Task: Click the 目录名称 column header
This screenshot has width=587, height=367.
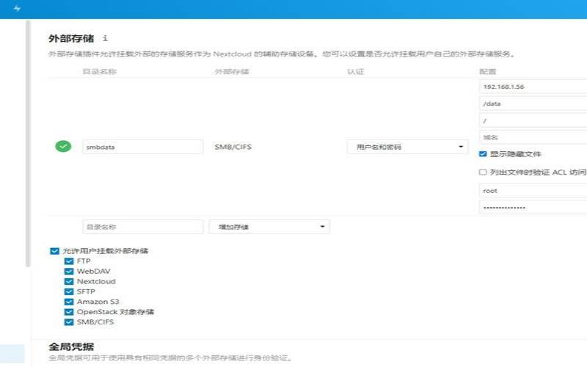Action: pos(100,71)
